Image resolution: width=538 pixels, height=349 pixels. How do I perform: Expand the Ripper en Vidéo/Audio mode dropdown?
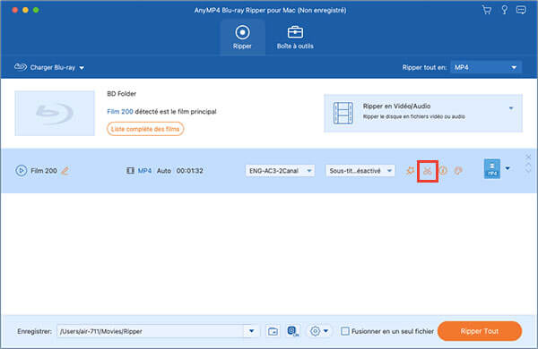tap(511, 108)
